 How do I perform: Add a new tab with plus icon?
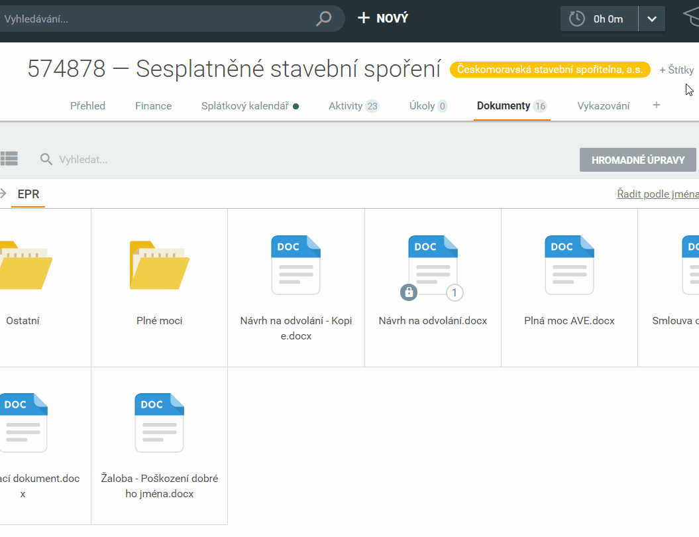[x=656, y=105]
